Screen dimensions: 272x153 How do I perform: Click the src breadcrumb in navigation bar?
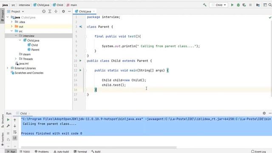click(x=13, y=5)
